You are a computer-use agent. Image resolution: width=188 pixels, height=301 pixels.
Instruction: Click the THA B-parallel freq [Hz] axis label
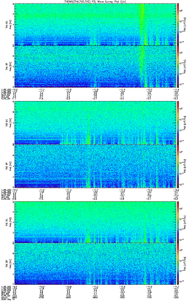coord(10,66)
